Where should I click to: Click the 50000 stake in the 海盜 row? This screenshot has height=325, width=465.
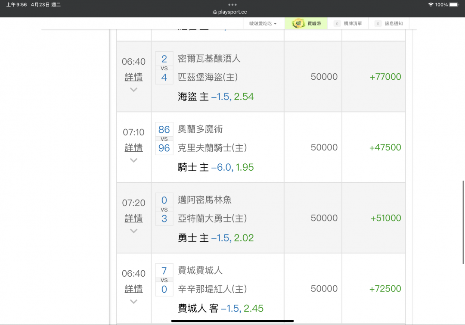click(324, 77)
